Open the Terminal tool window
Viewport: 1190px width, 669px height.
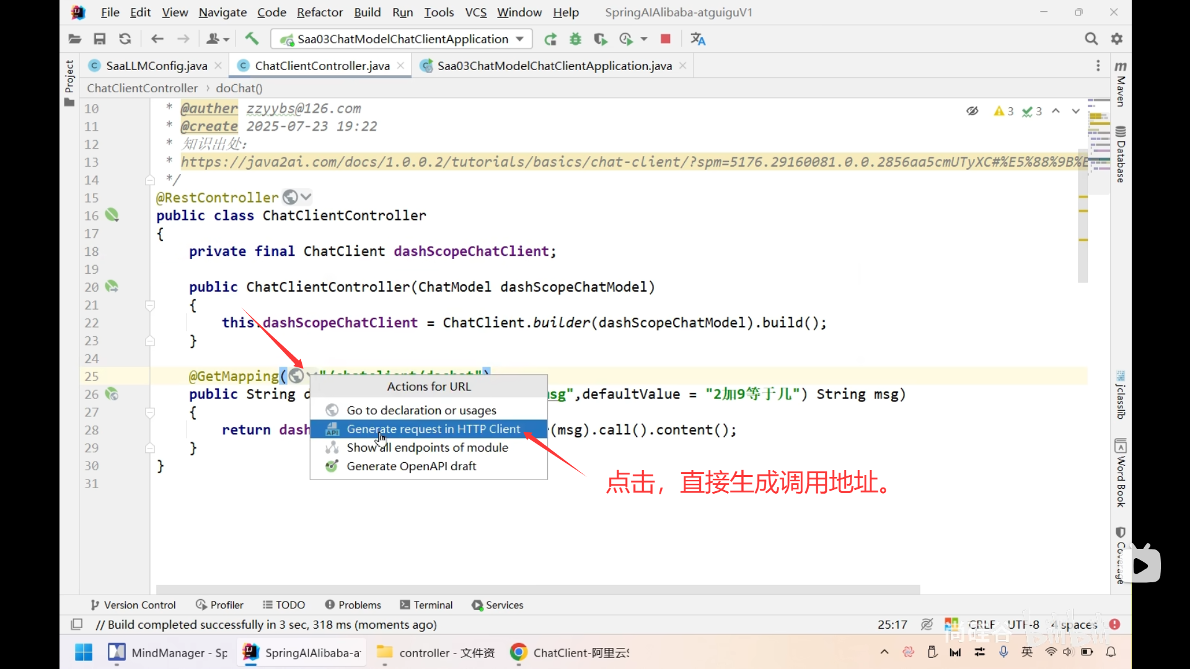[426, 605]
